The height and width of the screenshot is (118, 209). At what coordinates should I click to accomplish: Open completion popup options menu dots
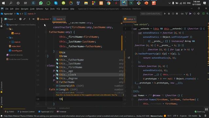tap(123, 95)
